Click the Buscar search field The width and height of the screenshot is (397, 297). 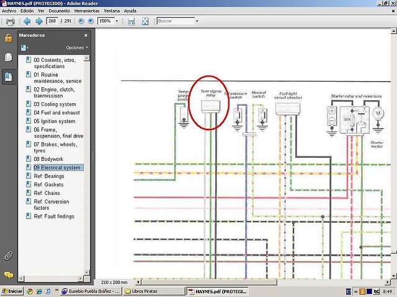pyautogui.click(x=176, y=21)
